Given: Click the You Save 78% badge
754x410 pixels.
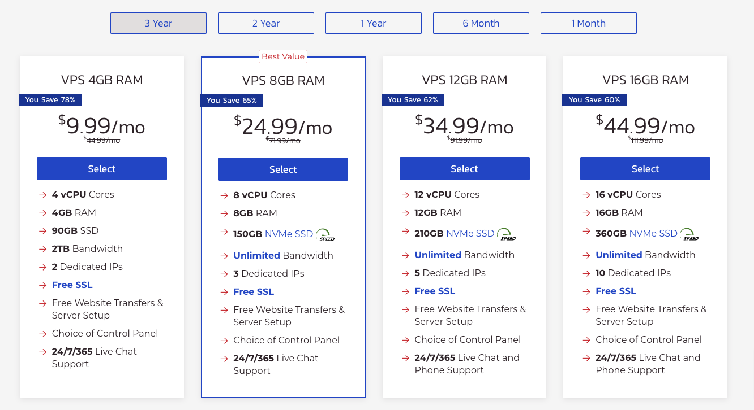Looking at the screenshot, I should tap(50, 99).
